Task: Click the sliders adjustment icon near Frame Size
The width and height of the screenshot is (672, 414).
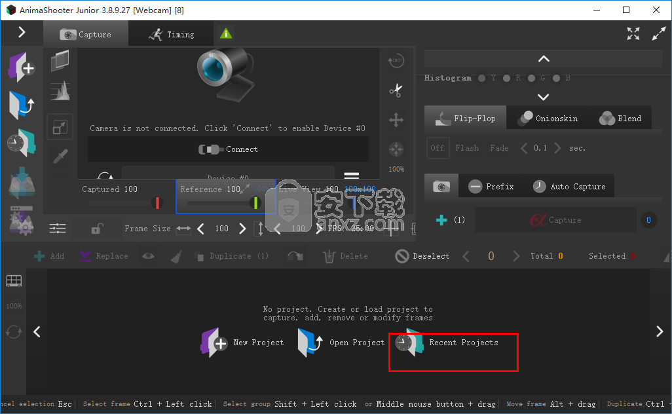Action: click(x=58, y=228)
